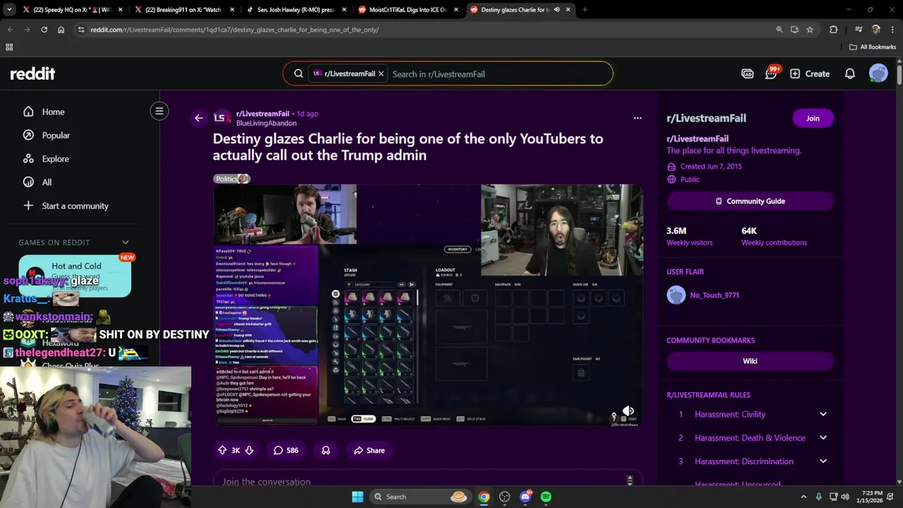Open browser extensions menu
The height and width of the screenshot is (508, 903).
tap(834, 30)
